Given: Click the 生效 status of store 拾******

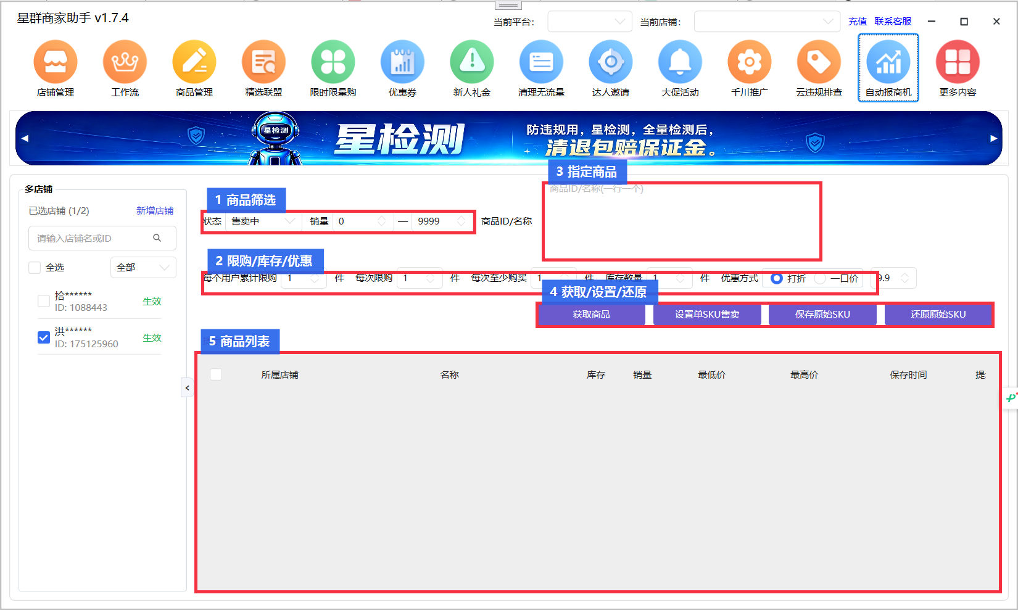Looking at the screenshot, I should click(152, 302).
